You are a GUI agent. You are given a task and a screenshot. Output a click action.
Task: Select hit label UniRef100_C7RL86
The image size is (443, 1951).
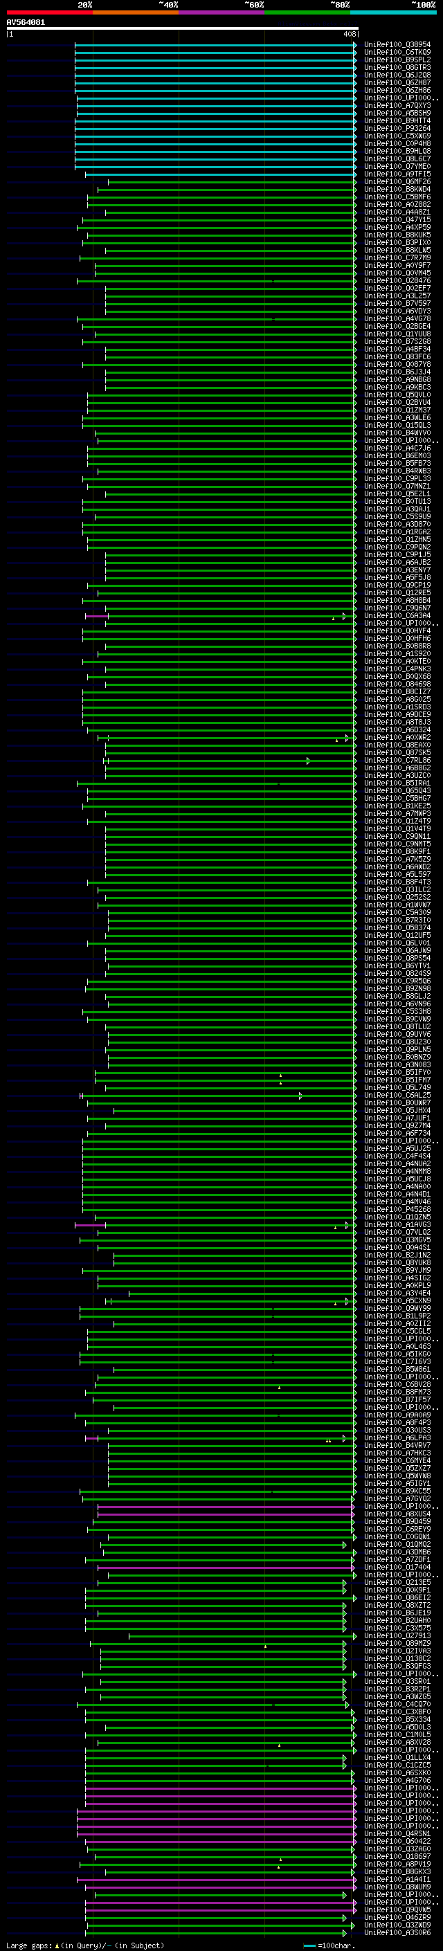pos(397,761)
